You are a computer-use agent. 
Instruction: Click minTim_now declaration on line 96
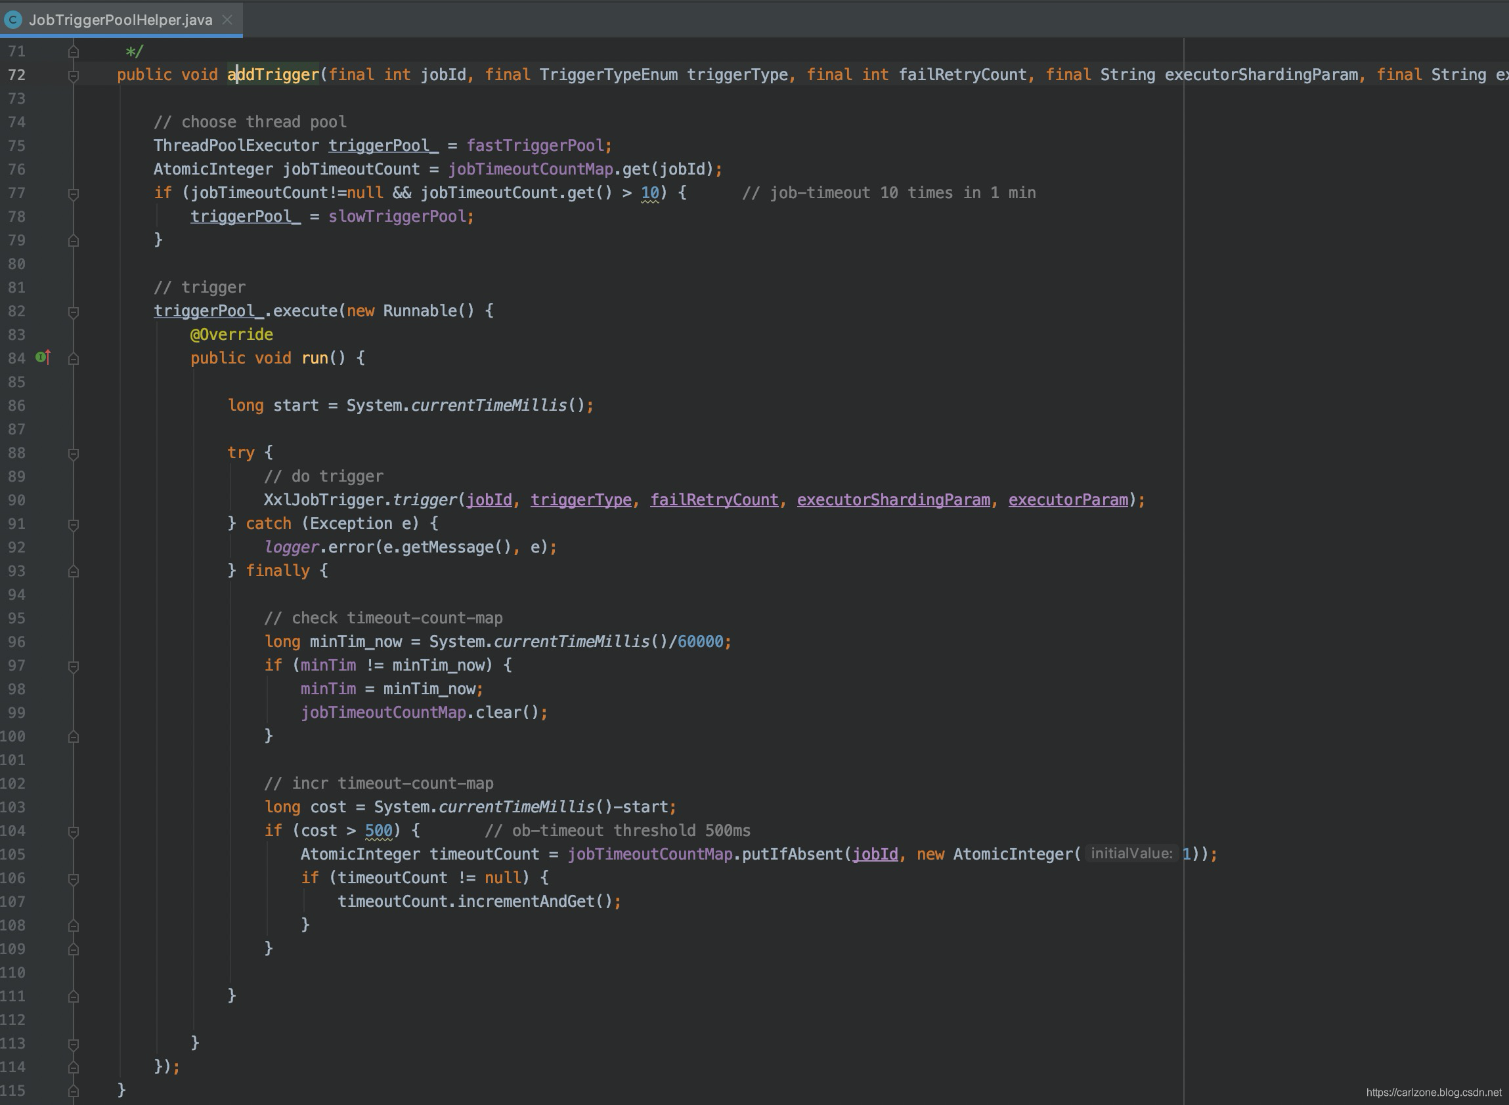(x=356, y=642)
